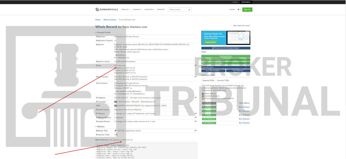This screenshot has width=346, height=159.
Task: Select the Trust-Markets.net TLD badge
Action: (209, 107)
